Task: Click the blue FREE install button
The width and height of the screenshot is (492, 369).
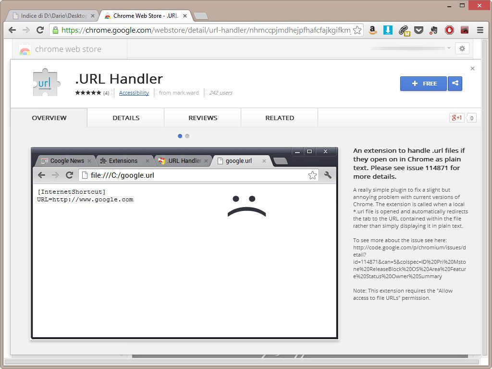Action: [x=423, y=84]
